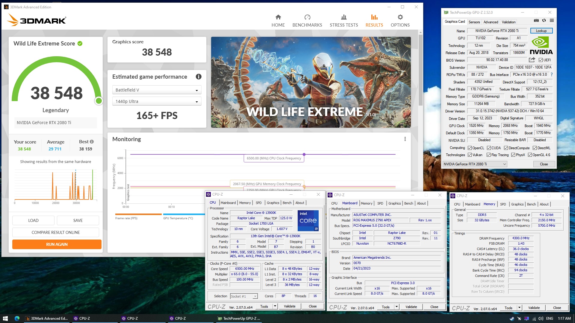
Task: Open volume control in system tray
Action: [541, 319]
